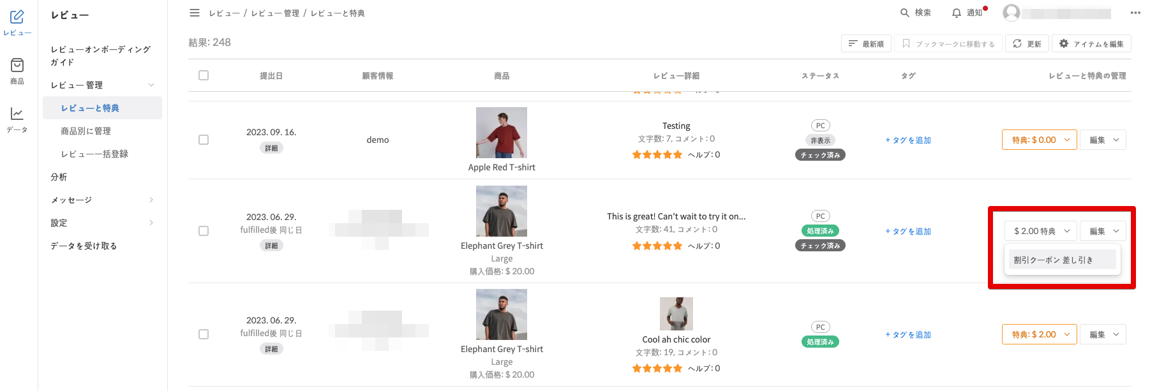Viewport: 1150px width, 391px height.
Task: Open the 通知 bell icon
Action: 956,13
